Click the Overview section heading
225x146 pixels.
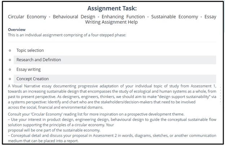pos(17,30)
